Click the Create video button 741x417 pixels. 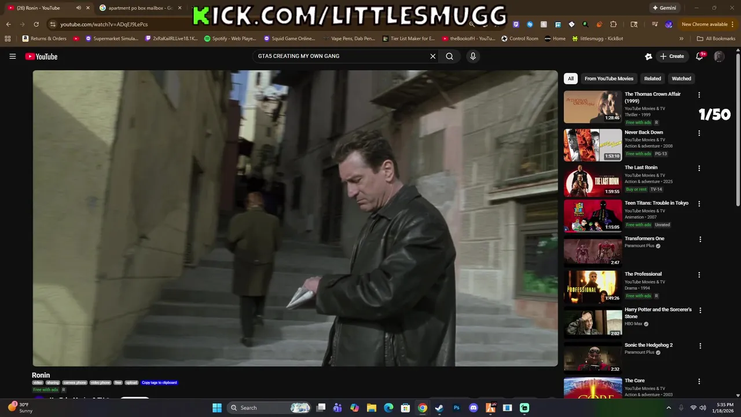click(672, 56)
